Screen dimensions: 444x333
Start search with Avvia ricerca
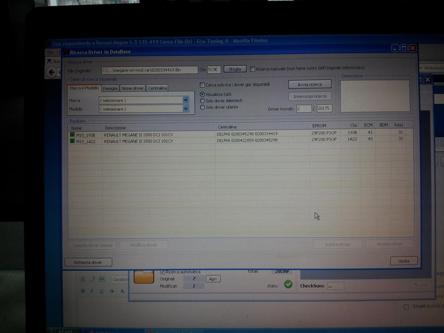click(x=310, y=84)
